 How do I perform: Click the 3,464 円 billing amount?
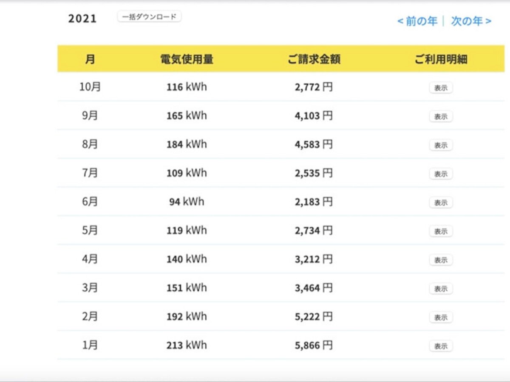pos(314,288)
